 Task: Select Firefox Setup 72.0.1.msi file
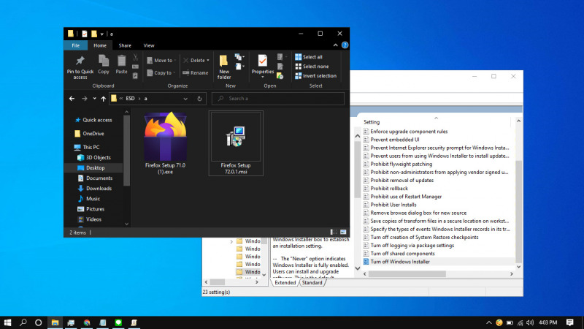(236, 143)
